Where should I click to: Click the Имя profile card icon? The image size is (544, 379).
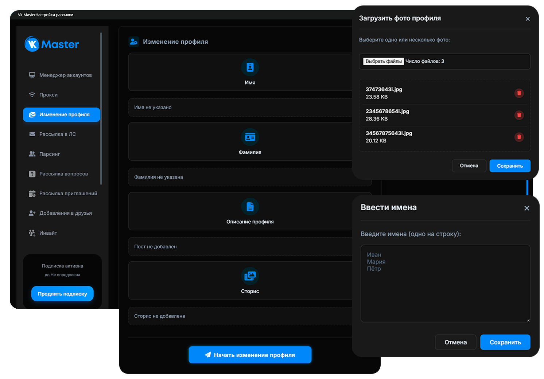tap(250, 67)
